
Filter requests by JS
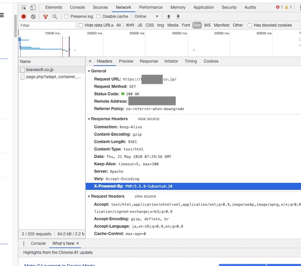(x=140, y=25)
